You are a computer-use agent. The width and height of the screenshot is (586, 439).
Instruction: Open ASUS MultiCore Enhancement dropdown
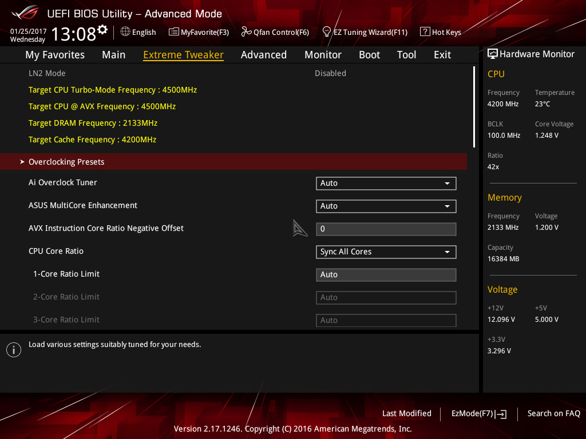386,206
